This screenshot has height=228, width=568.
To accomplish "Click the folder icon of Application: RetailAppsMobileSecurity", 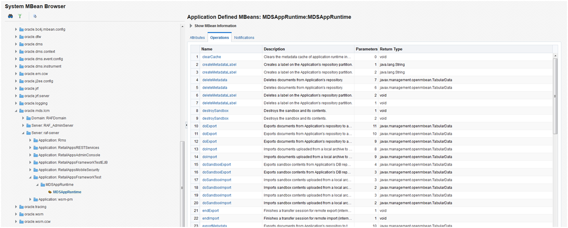I will click(x=35, y=170).
